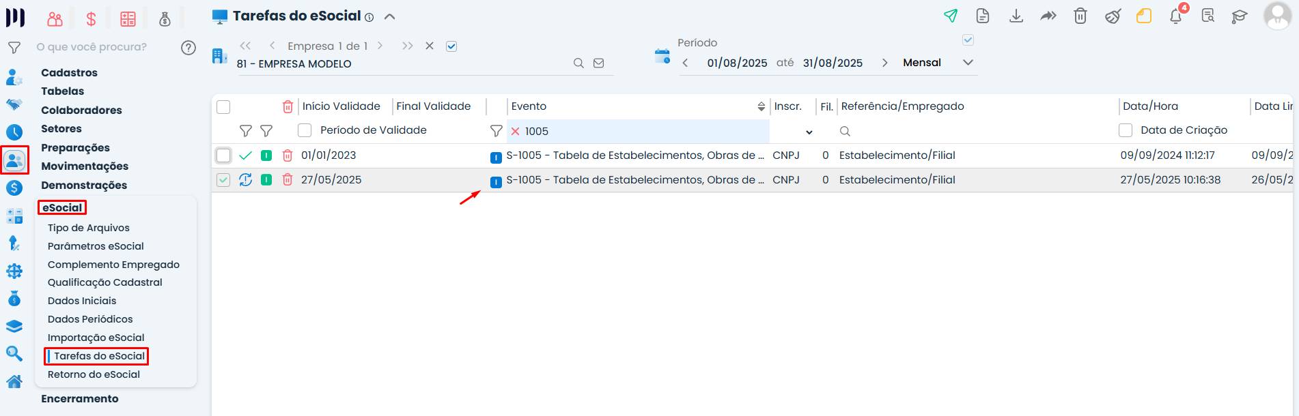The width and height of the screenshot is (1299, 416).
Task: Click the period calendar icon
Action: (x=662, y=56)
